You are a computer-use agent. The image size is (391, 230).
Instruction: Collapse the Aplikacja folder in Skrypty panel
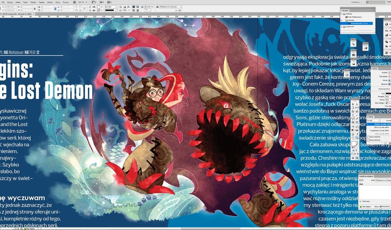click(342, 14)
